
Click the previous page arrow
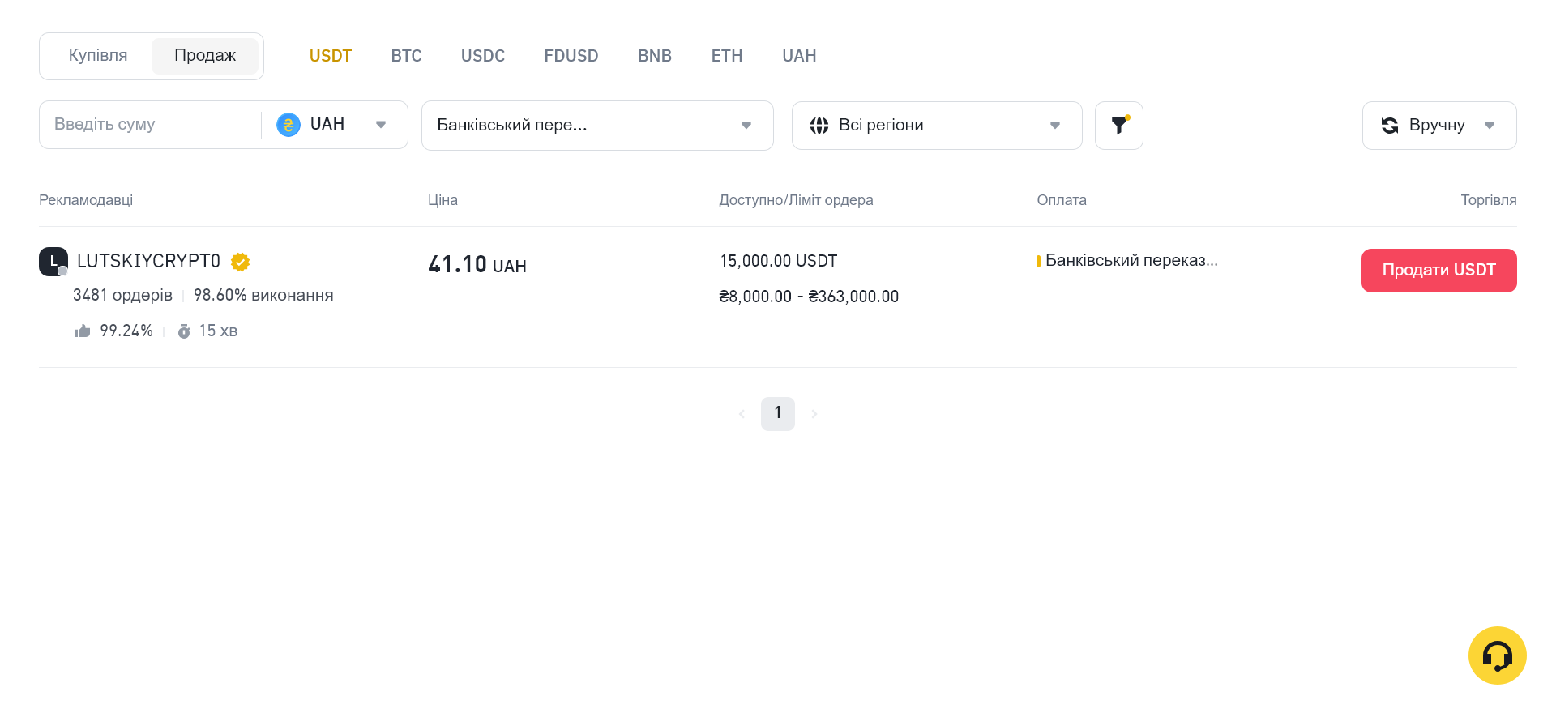(x=742, y=414)
